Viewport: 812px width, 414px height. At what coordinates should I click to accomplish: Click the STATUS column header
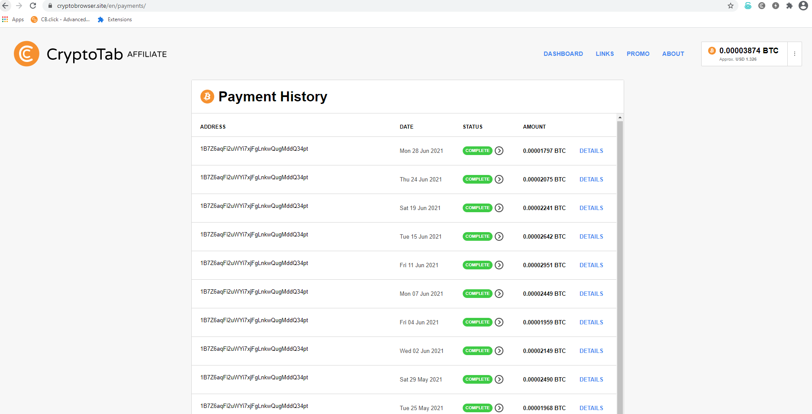pos(473,127)
